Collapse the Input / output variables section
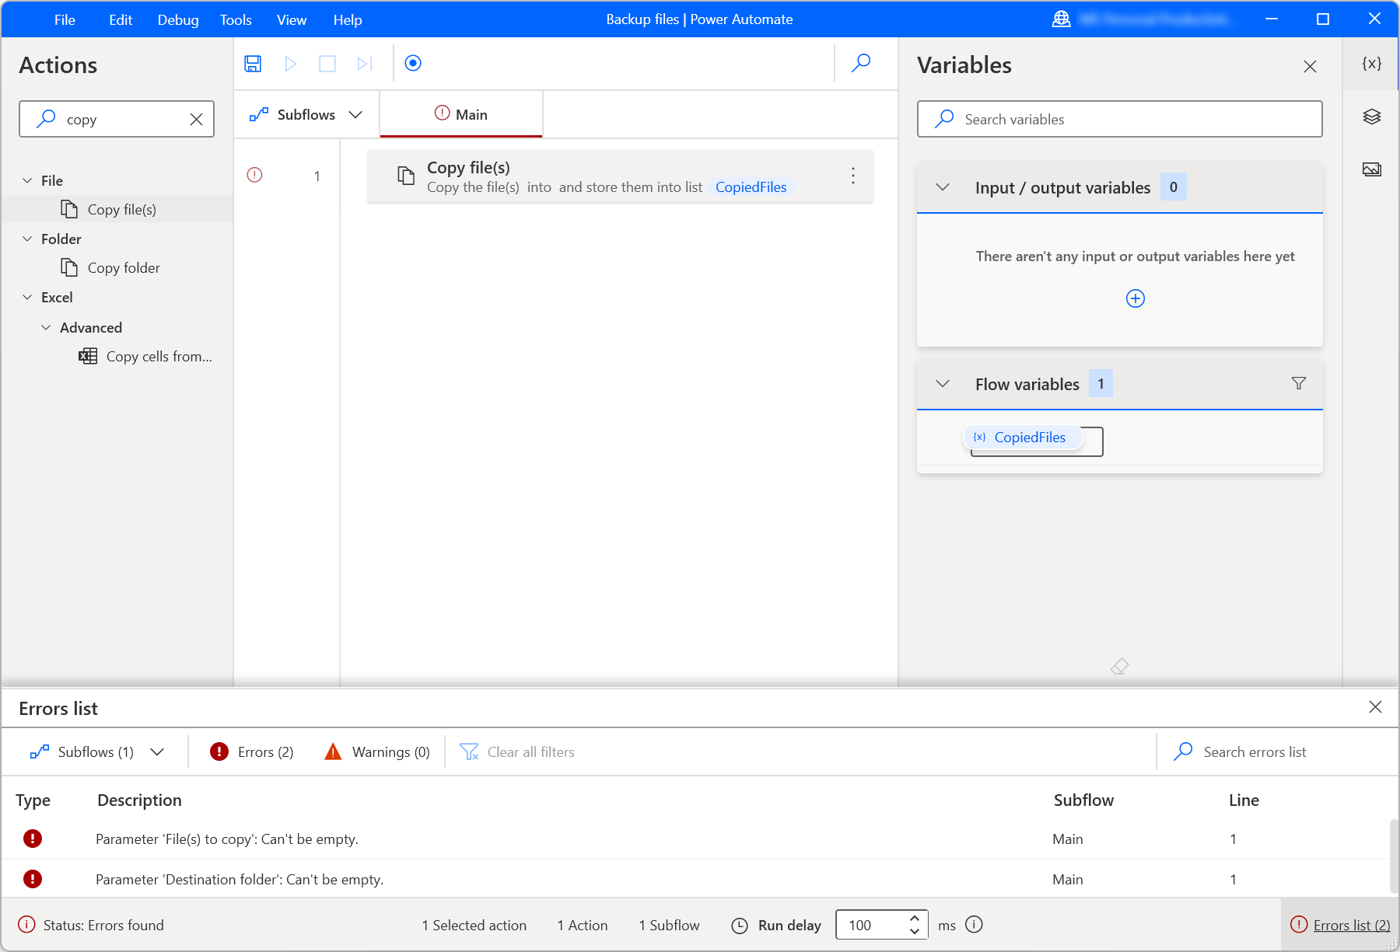 click(943, 187)
